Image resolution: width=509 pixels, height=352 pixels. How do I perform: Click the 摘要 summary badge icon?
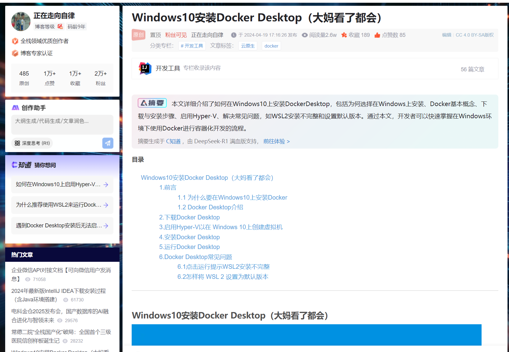tap(152, 103)
